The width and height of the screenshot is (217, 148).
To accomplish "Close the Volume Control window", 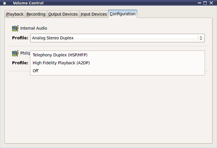I will (x=211, y=3).
